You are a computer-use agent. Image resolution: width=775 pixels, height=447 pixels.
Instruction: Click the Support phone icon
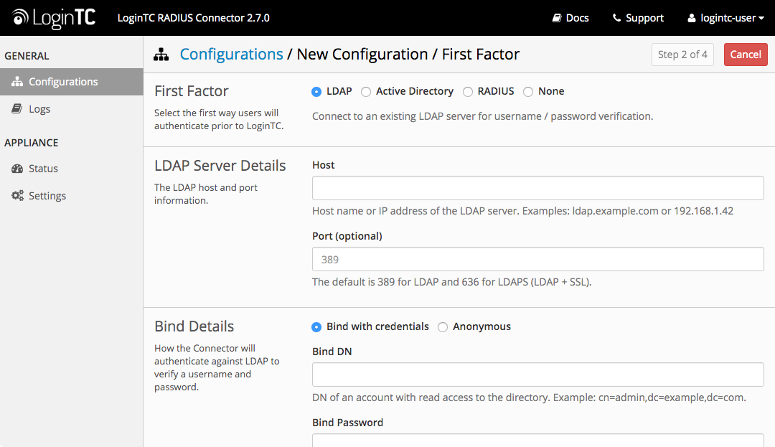tap(616, 18)
